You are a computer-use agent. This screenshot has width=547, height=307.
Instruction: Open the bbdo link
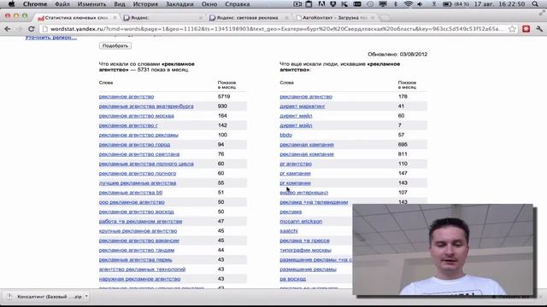tap(285, 135)
